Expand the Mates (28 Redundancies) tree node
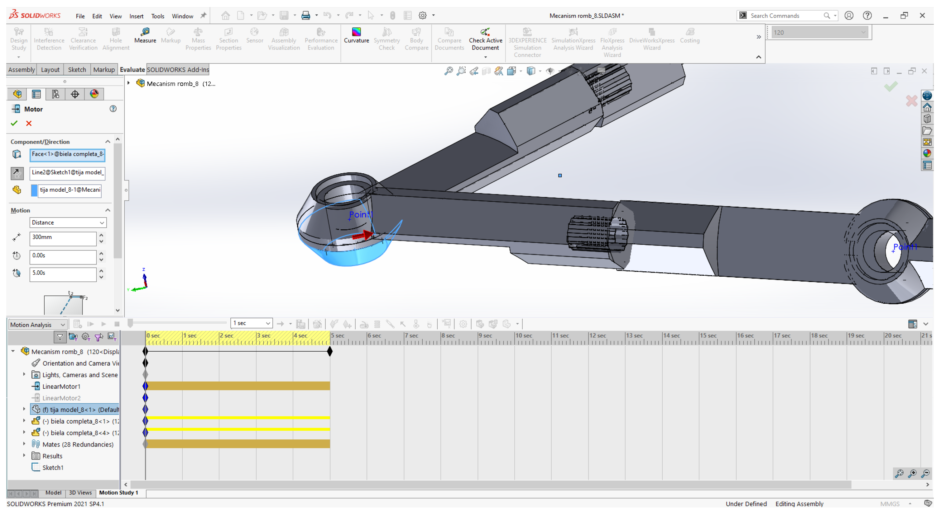The height and width of the screenshot is (520, 941). (24, 444)
